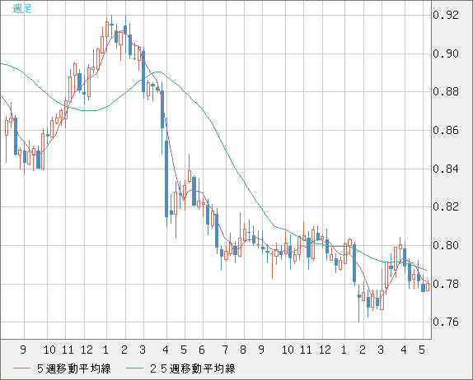473x380 pixels.
Task: Select the 0.92 price axis label
Action: point(446,15)
